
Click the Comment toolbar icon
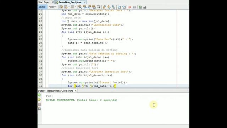[140, 7]
